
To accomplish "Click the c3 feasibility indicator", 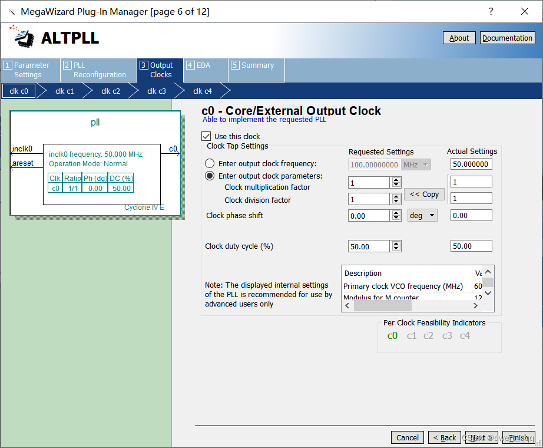I will (447, 335).
